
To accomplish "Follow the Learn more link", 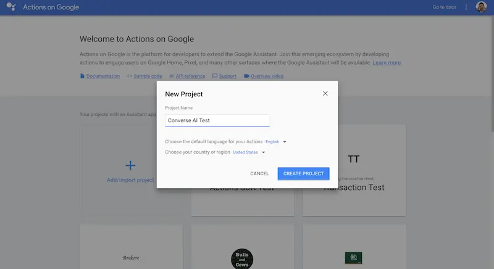I will tap(387, 62).
